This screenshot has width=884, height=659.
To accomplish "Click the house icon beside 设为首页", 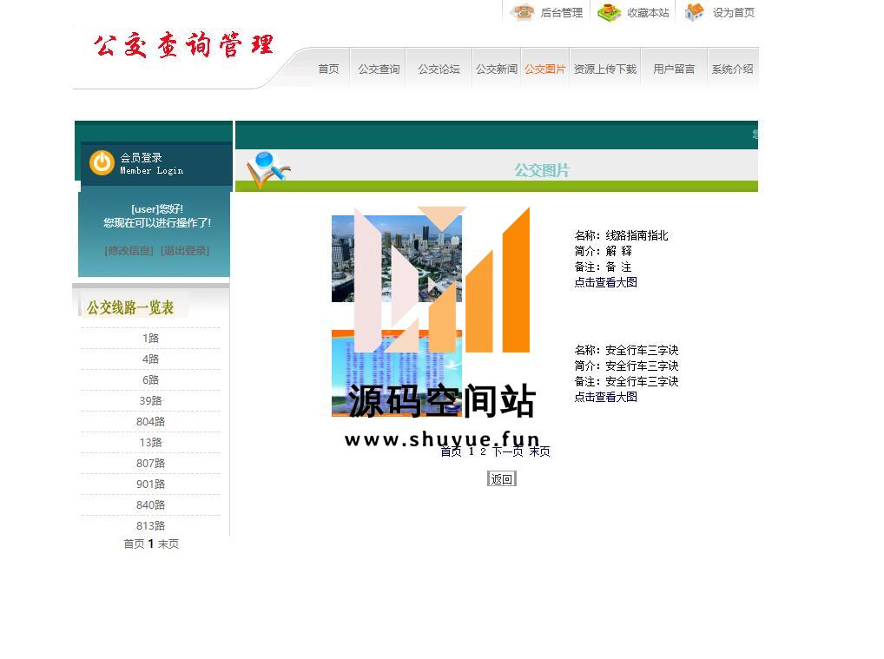I will [x=695, y=12].
